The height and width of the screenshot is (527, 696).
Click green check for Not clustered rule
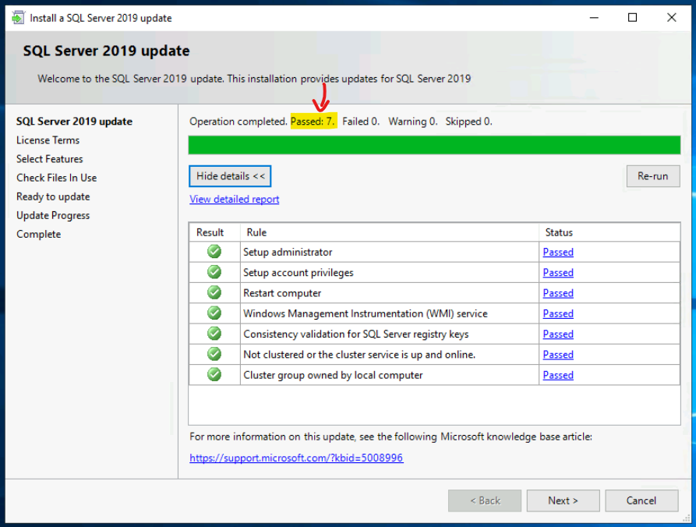tap(214, 354)
